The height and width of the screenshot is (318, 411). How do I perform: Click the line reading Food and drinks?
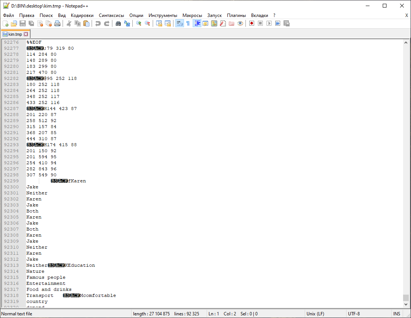49,289
